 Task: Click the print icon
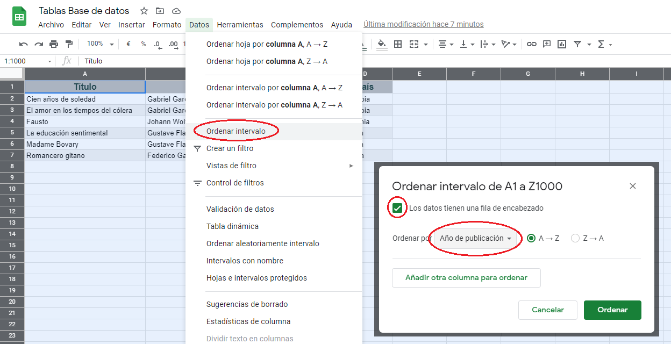[x=54, y=44]
